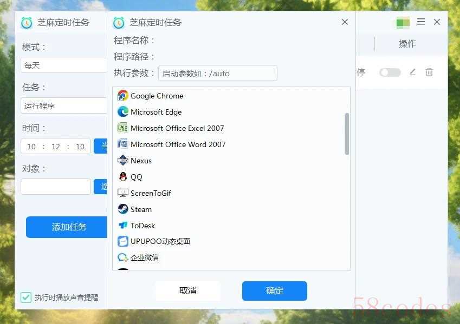Image resolution: width=460 pixels, height=324 pixels.
Task: Select the ScreenToGif icon
Action: [122, 193]
